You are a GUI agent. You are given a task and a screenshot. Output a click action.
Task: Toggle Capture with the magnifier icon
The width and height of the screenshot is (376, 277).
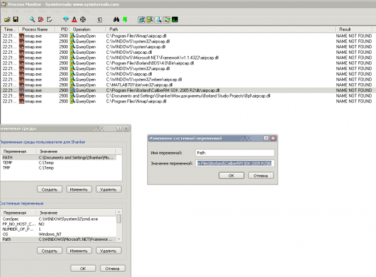32,19
